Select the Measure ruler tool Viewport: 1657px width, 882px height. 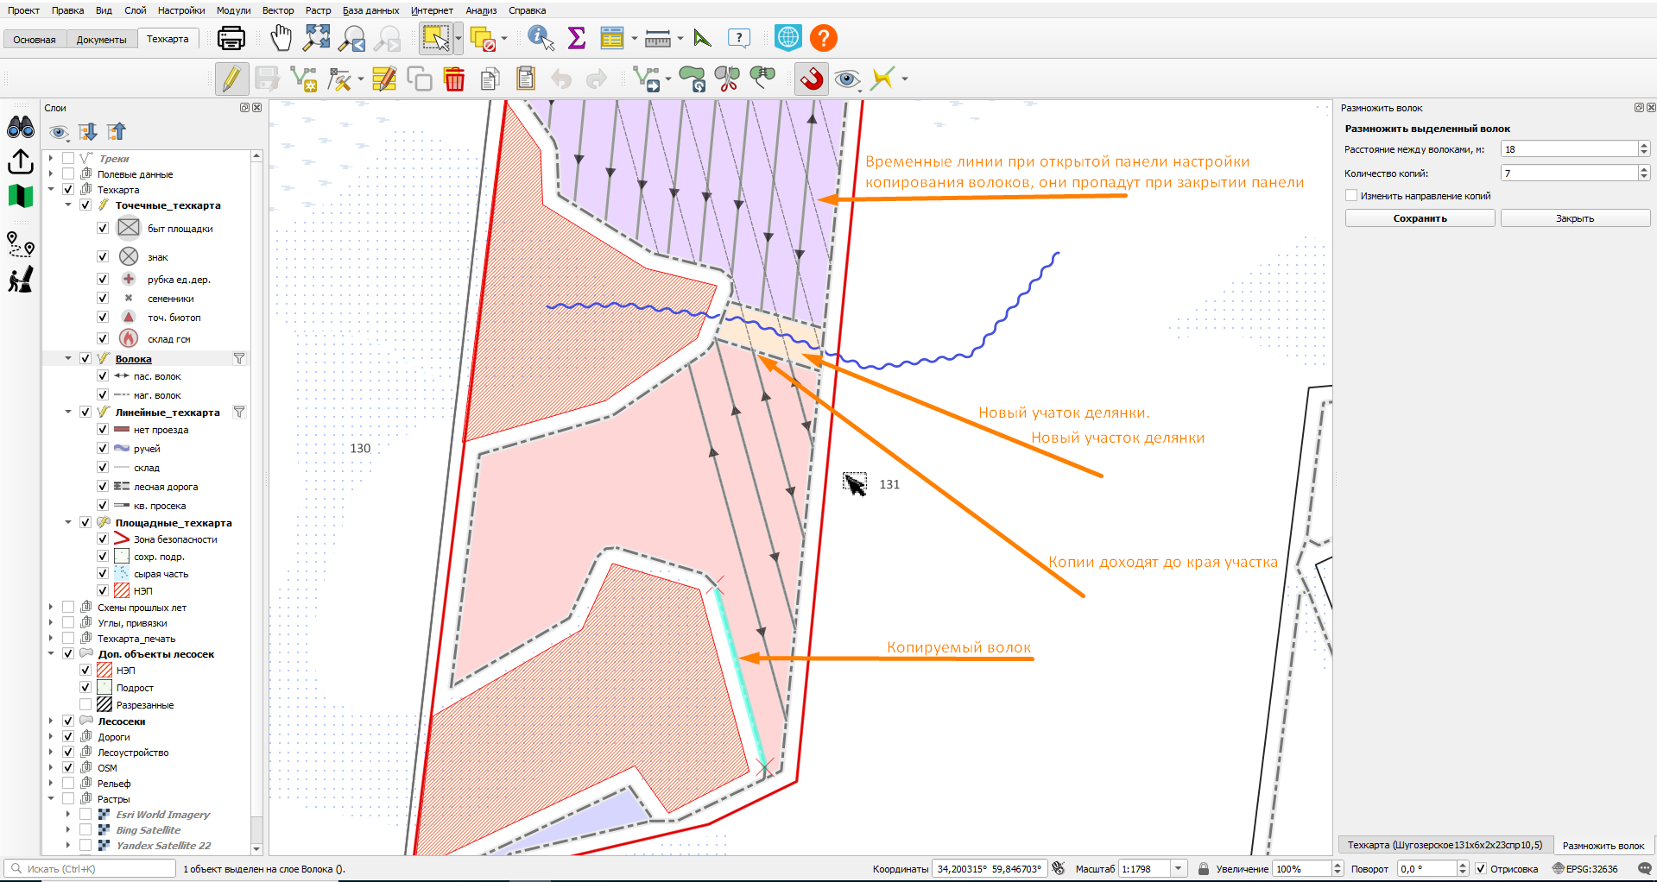[658, 38]
